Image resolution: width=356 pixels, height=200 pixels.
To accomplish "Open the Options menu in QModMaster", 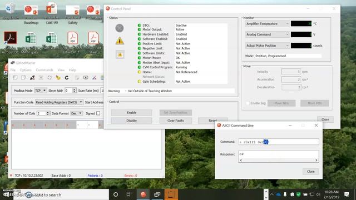I will [26, 70].
